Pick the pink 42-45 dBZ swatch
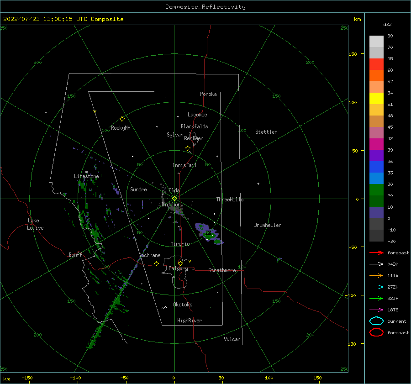Screen dimensions: 411x384 (x=376, y=133)
